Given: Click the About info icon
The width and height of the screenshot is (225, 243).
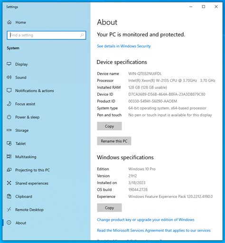Looking at the screenshot, I should (9, 223).
